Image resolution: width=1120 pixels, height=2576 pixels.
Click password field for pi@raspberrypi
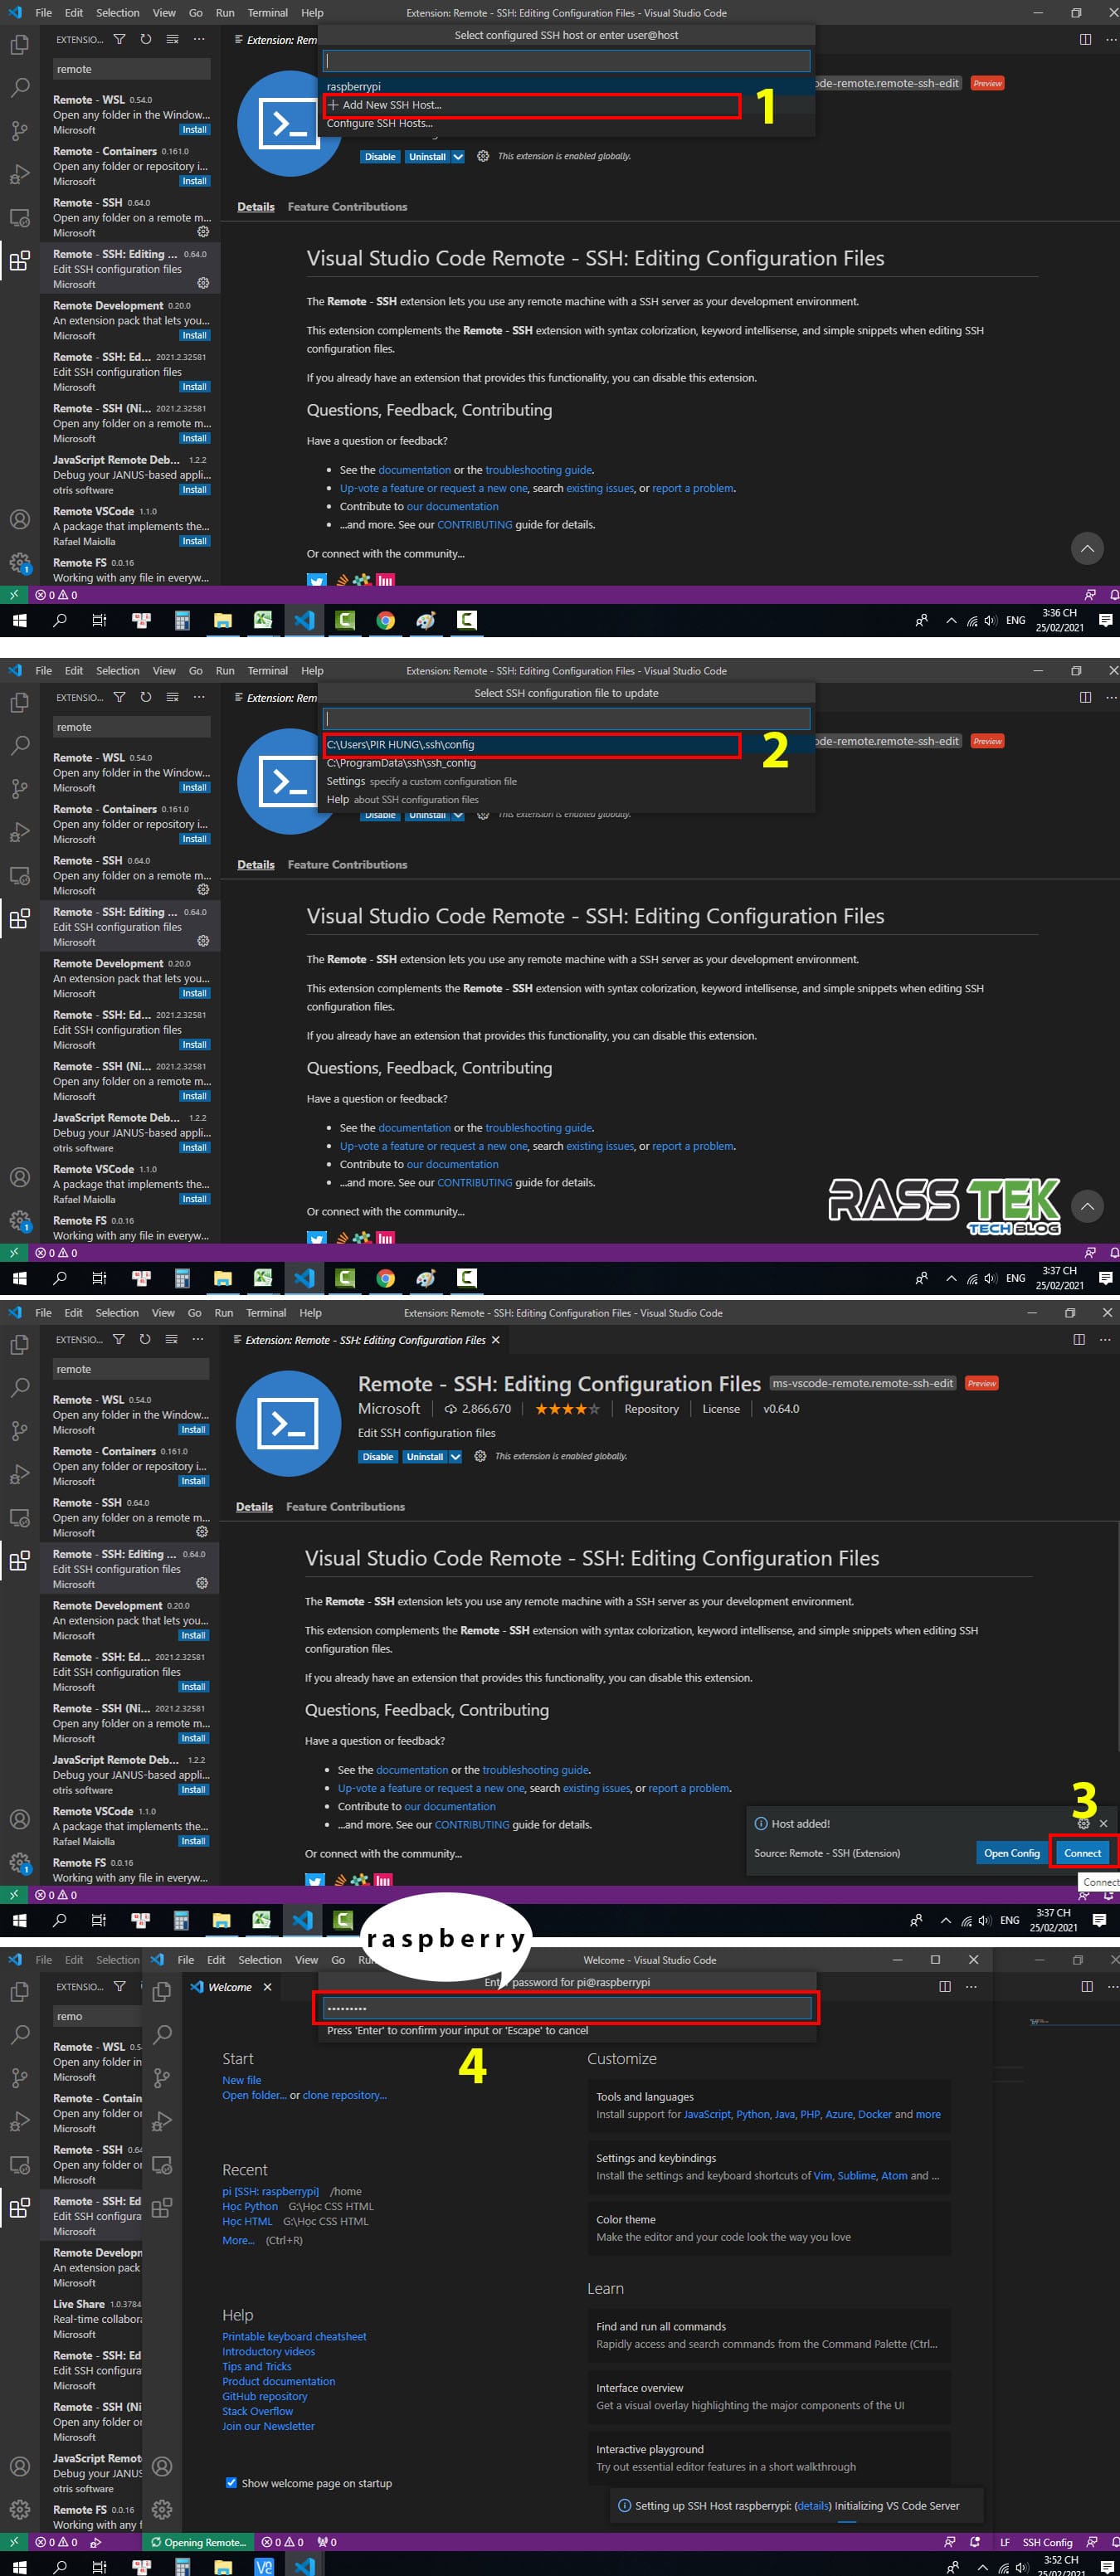point(567,2008)
